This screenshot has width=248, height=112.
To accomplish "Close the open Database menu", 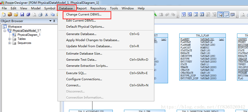I will coord(66,8).
